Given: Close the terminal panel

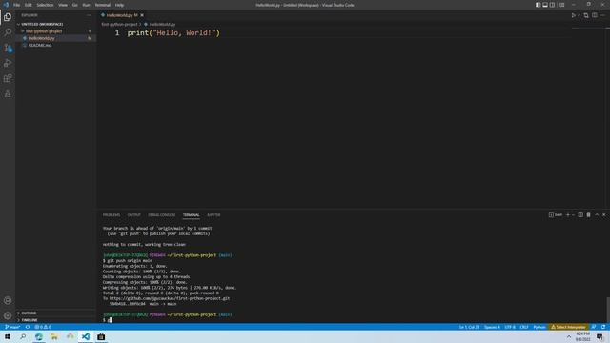Looking at the screenshot, I should pyautogui.click(x=604, y=215).
